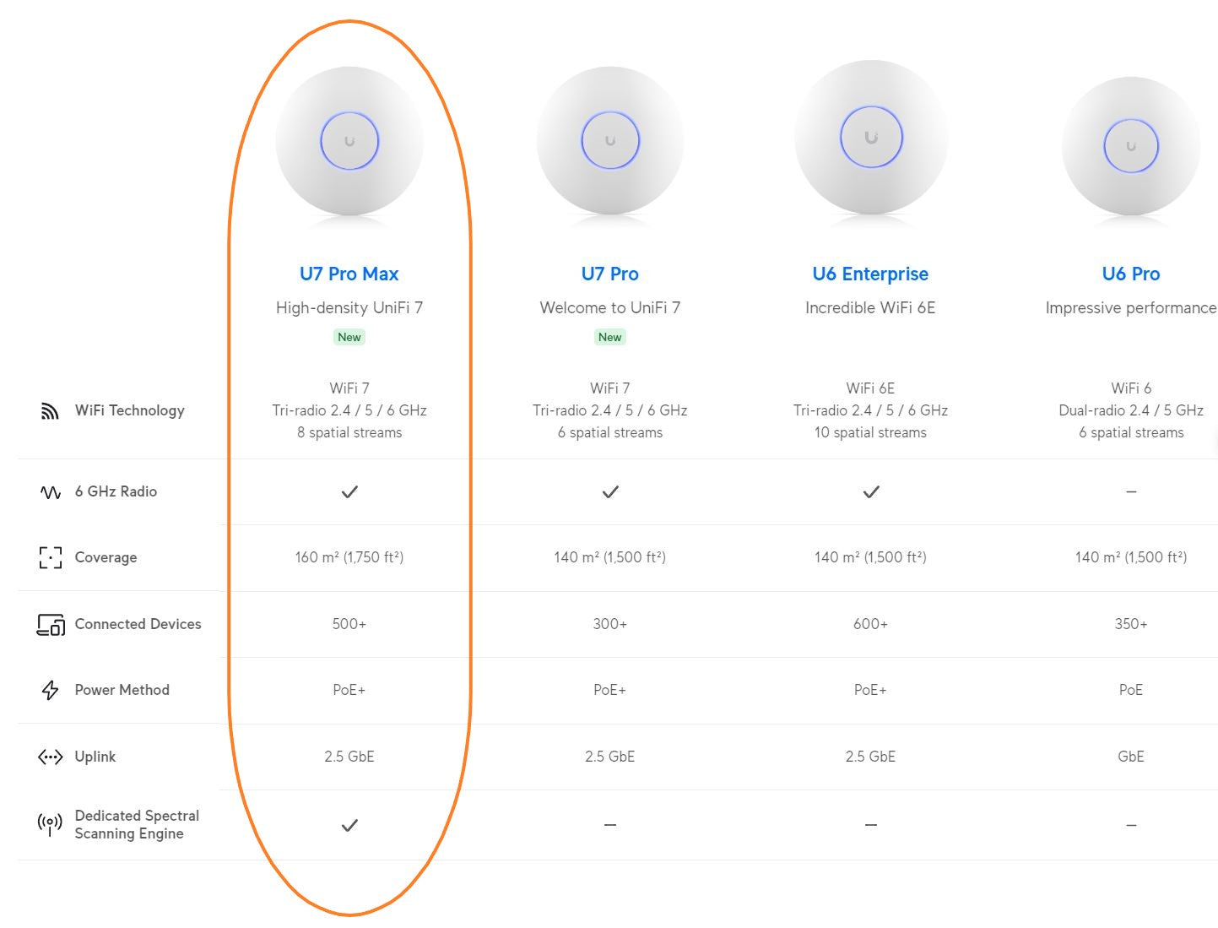Click the U7 Pro 6 GHz checkmark

pos(610,491)
